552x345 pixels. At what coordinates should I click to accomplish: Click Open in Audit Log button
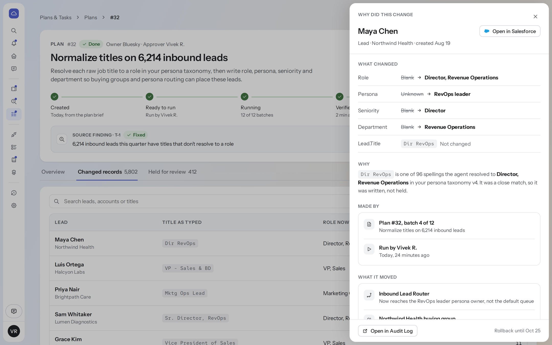[x=387, y=331]
